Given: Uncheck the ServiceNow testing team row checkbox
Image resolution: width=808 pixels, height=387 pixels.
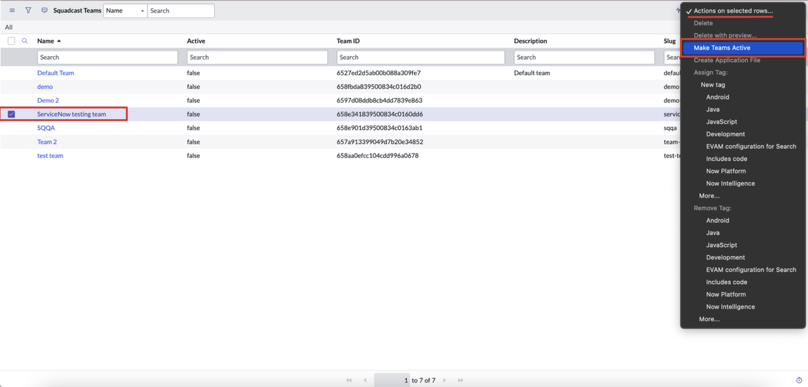Looking at the screenshot, I should coord(11,114).
